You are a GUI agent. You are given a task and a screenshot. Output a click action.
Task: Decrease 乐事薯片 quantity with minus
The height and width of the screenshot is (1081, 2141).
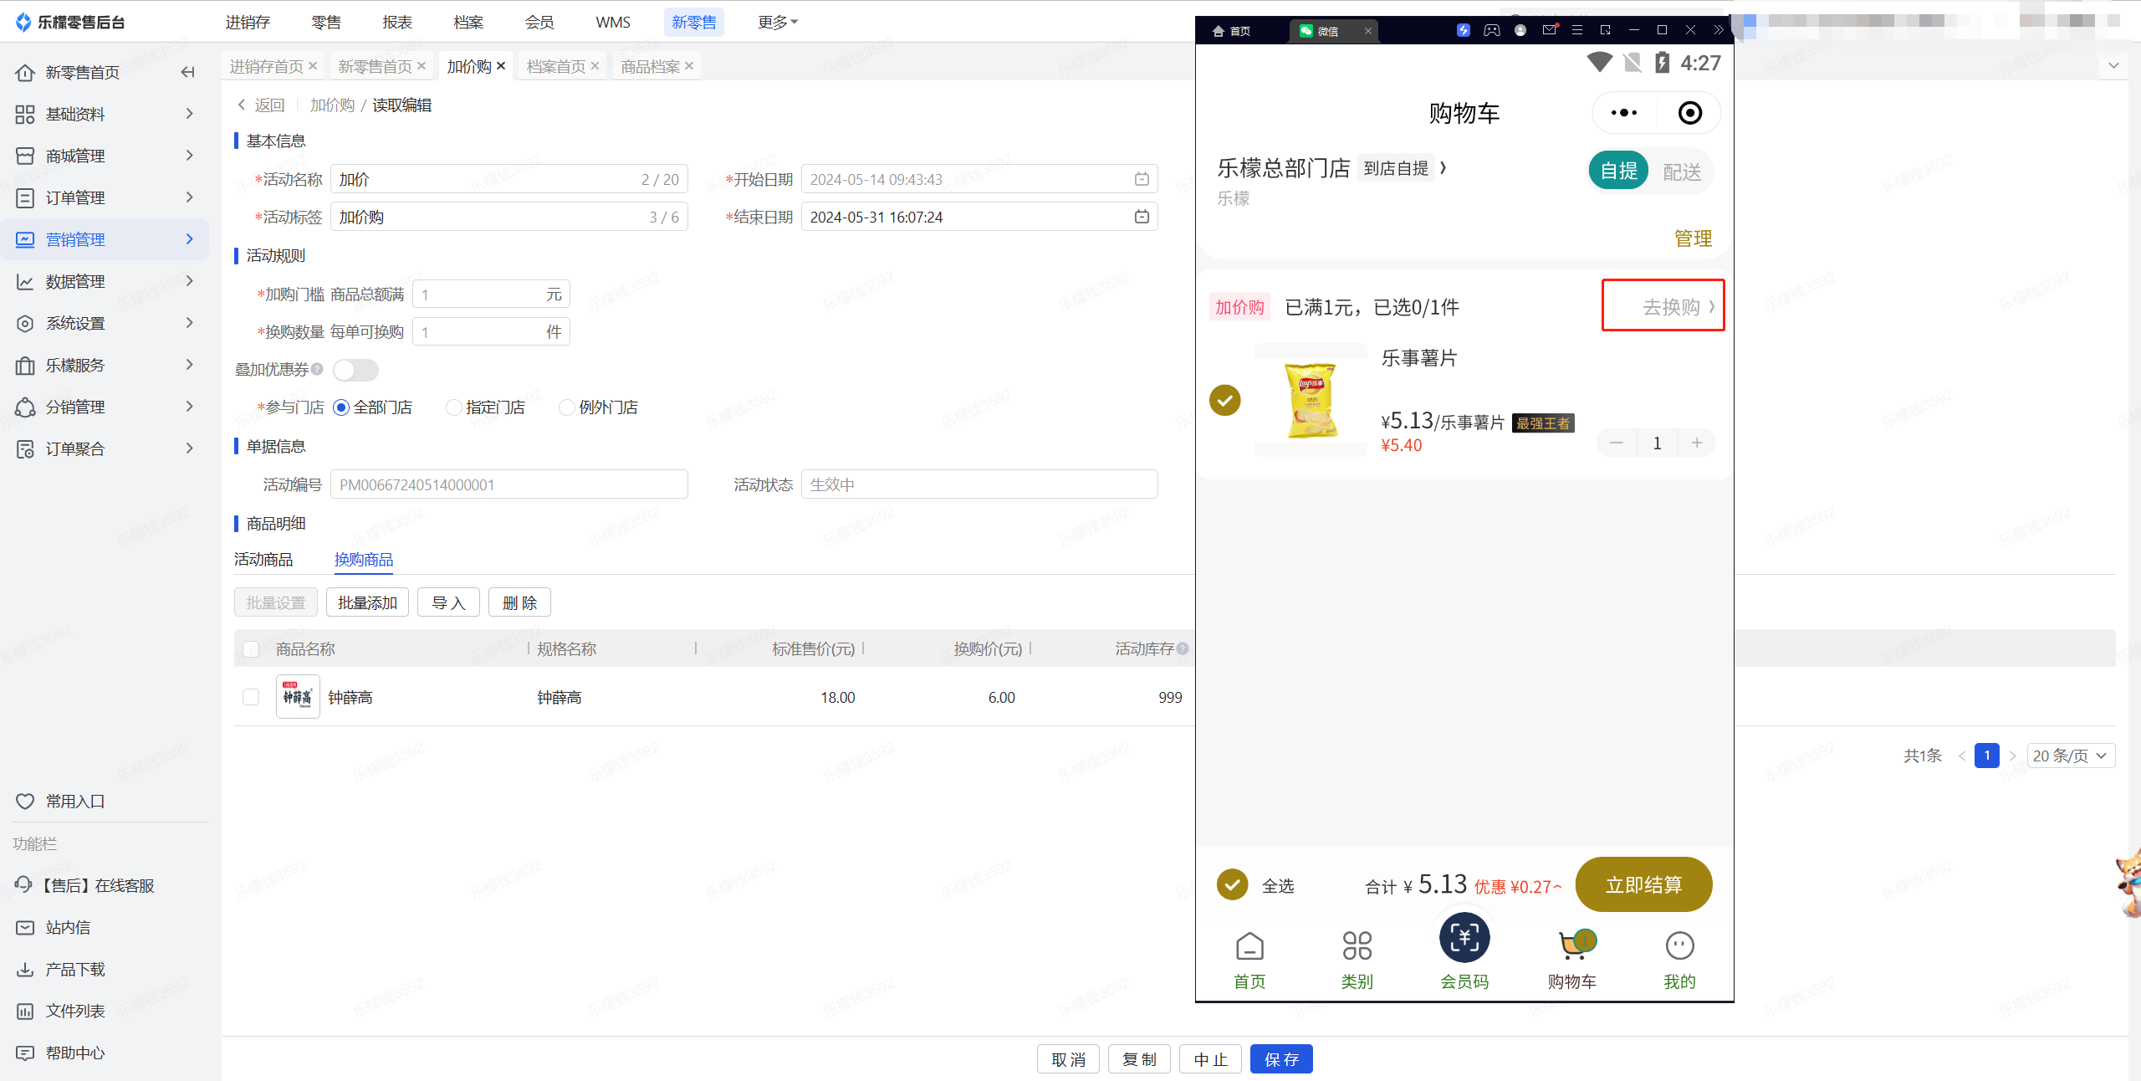pyautogui.click(x=1617, y=443)
